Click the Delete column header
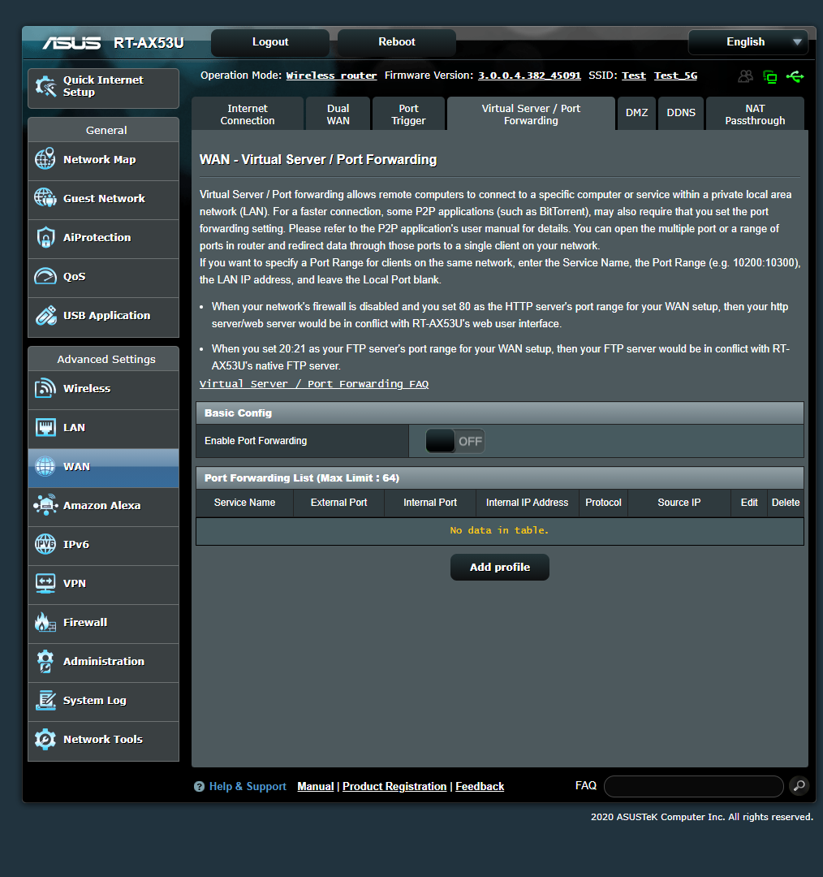 coord(786,503)
